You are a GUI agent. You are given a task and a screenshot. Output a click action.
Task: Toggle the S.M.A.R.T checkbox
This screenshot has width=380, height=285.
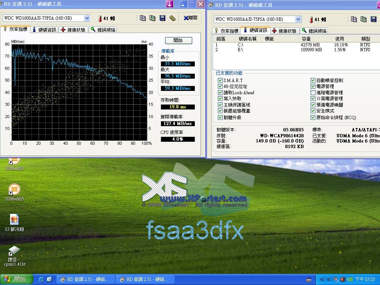[220, 80]
